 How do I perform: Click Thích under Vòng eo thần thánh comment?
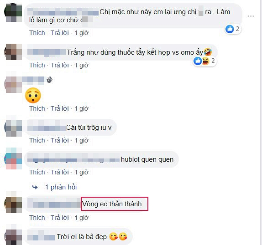(37, 218)
